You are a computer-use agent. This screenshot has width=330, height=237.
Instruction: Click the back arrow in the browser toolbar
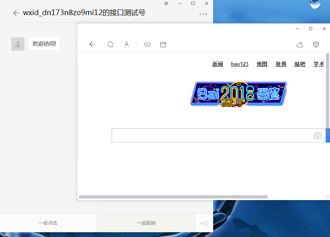[x=92, y=44]
